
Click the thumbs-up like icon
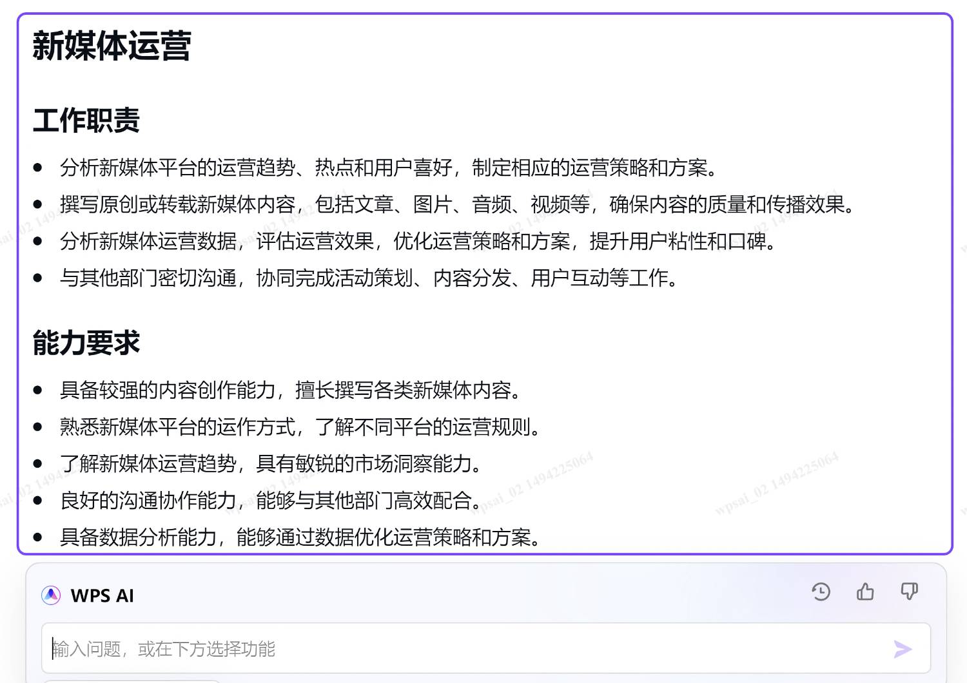click(865, 592)
